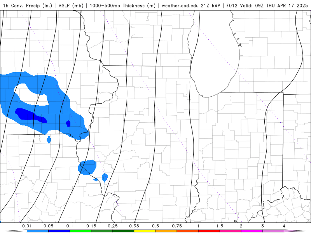This screenshot has height=233, width=311.
Task: Click the 0.05 legend value
Action: coord(48,226)
